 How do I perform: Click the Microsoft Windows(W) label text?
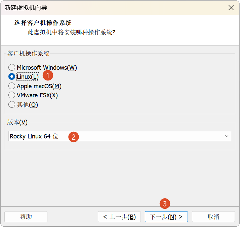pyautogui.click(x=47, y=67)
